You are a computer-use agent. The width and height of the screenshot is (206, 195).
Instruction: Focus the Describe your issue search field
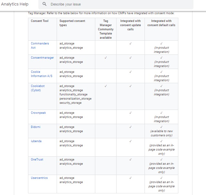click(116, 4)
